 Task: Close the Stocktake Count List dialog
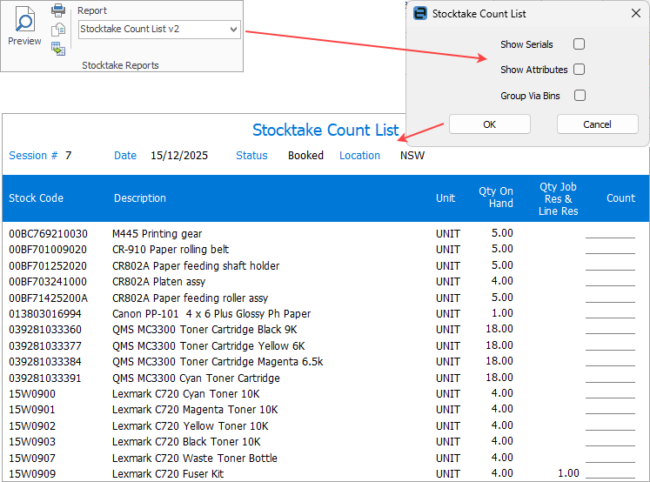tap(636, 13)
